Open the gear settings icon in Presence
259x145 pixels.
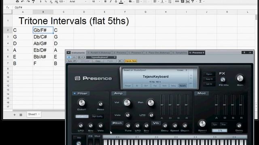[x=120, y=61]
